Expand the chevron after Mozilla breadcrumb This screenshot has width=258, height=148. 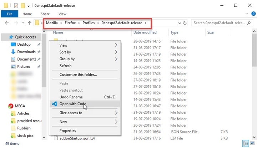(x=61, y=23)
